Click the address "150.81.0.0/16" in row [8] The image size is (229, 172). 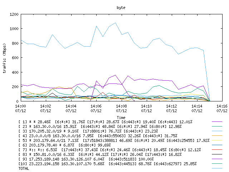pos(48,154)
